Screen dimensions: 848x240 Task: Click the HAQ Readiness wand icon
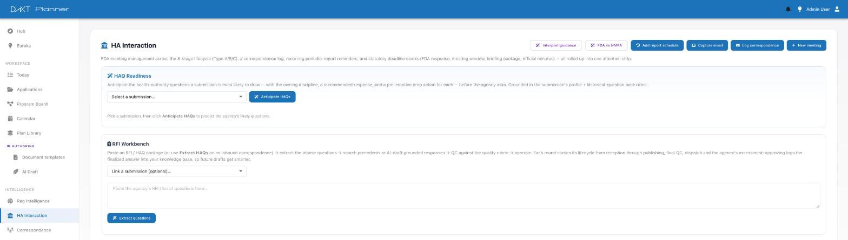point(110,76)
